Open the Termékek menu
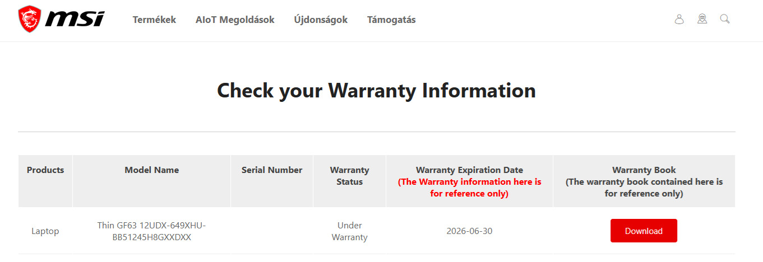 click(x=154, y=20)
